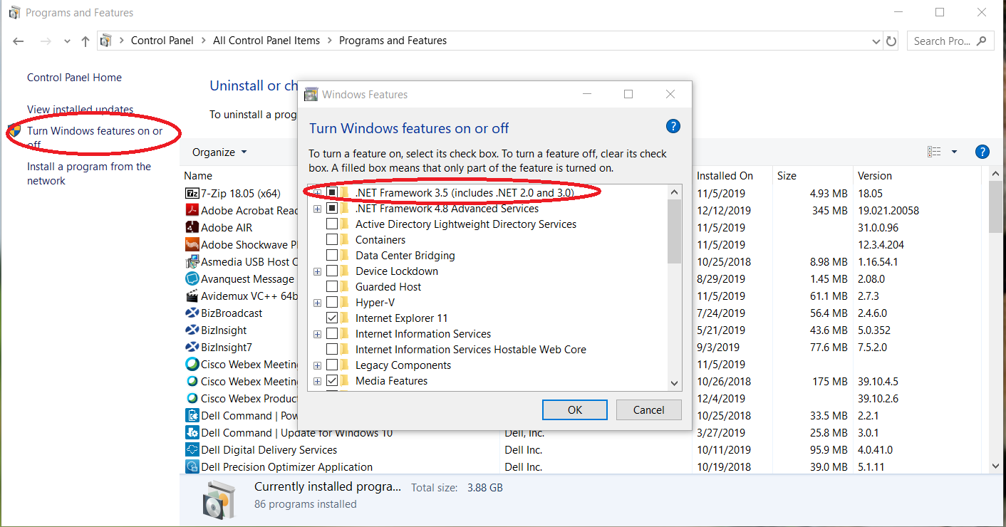Click the Dell Command Update icon
1006x527 pixels.
(192, 432)
